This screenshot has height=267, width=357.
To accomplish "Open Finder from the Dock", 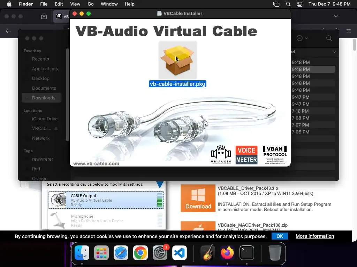I will pos(82,253).
